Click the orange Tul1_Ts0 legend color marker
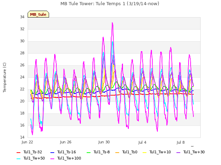The height and width of the screenshot is (165, 221). (117, 153)
